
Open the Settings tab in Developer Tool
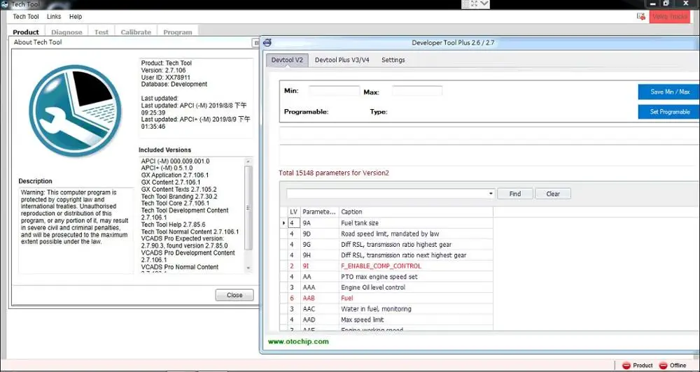point(393,59)
